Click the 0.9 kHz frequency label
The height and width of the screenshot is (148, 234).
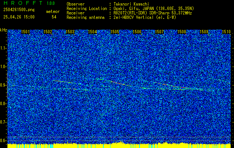click(3, 85)
